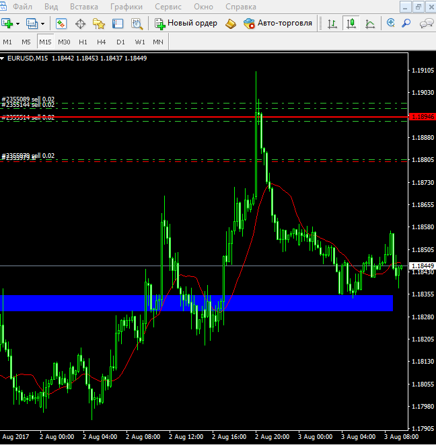Switch to the H1 timeframe
Screen dimensions: 436x445
(83, 42)
